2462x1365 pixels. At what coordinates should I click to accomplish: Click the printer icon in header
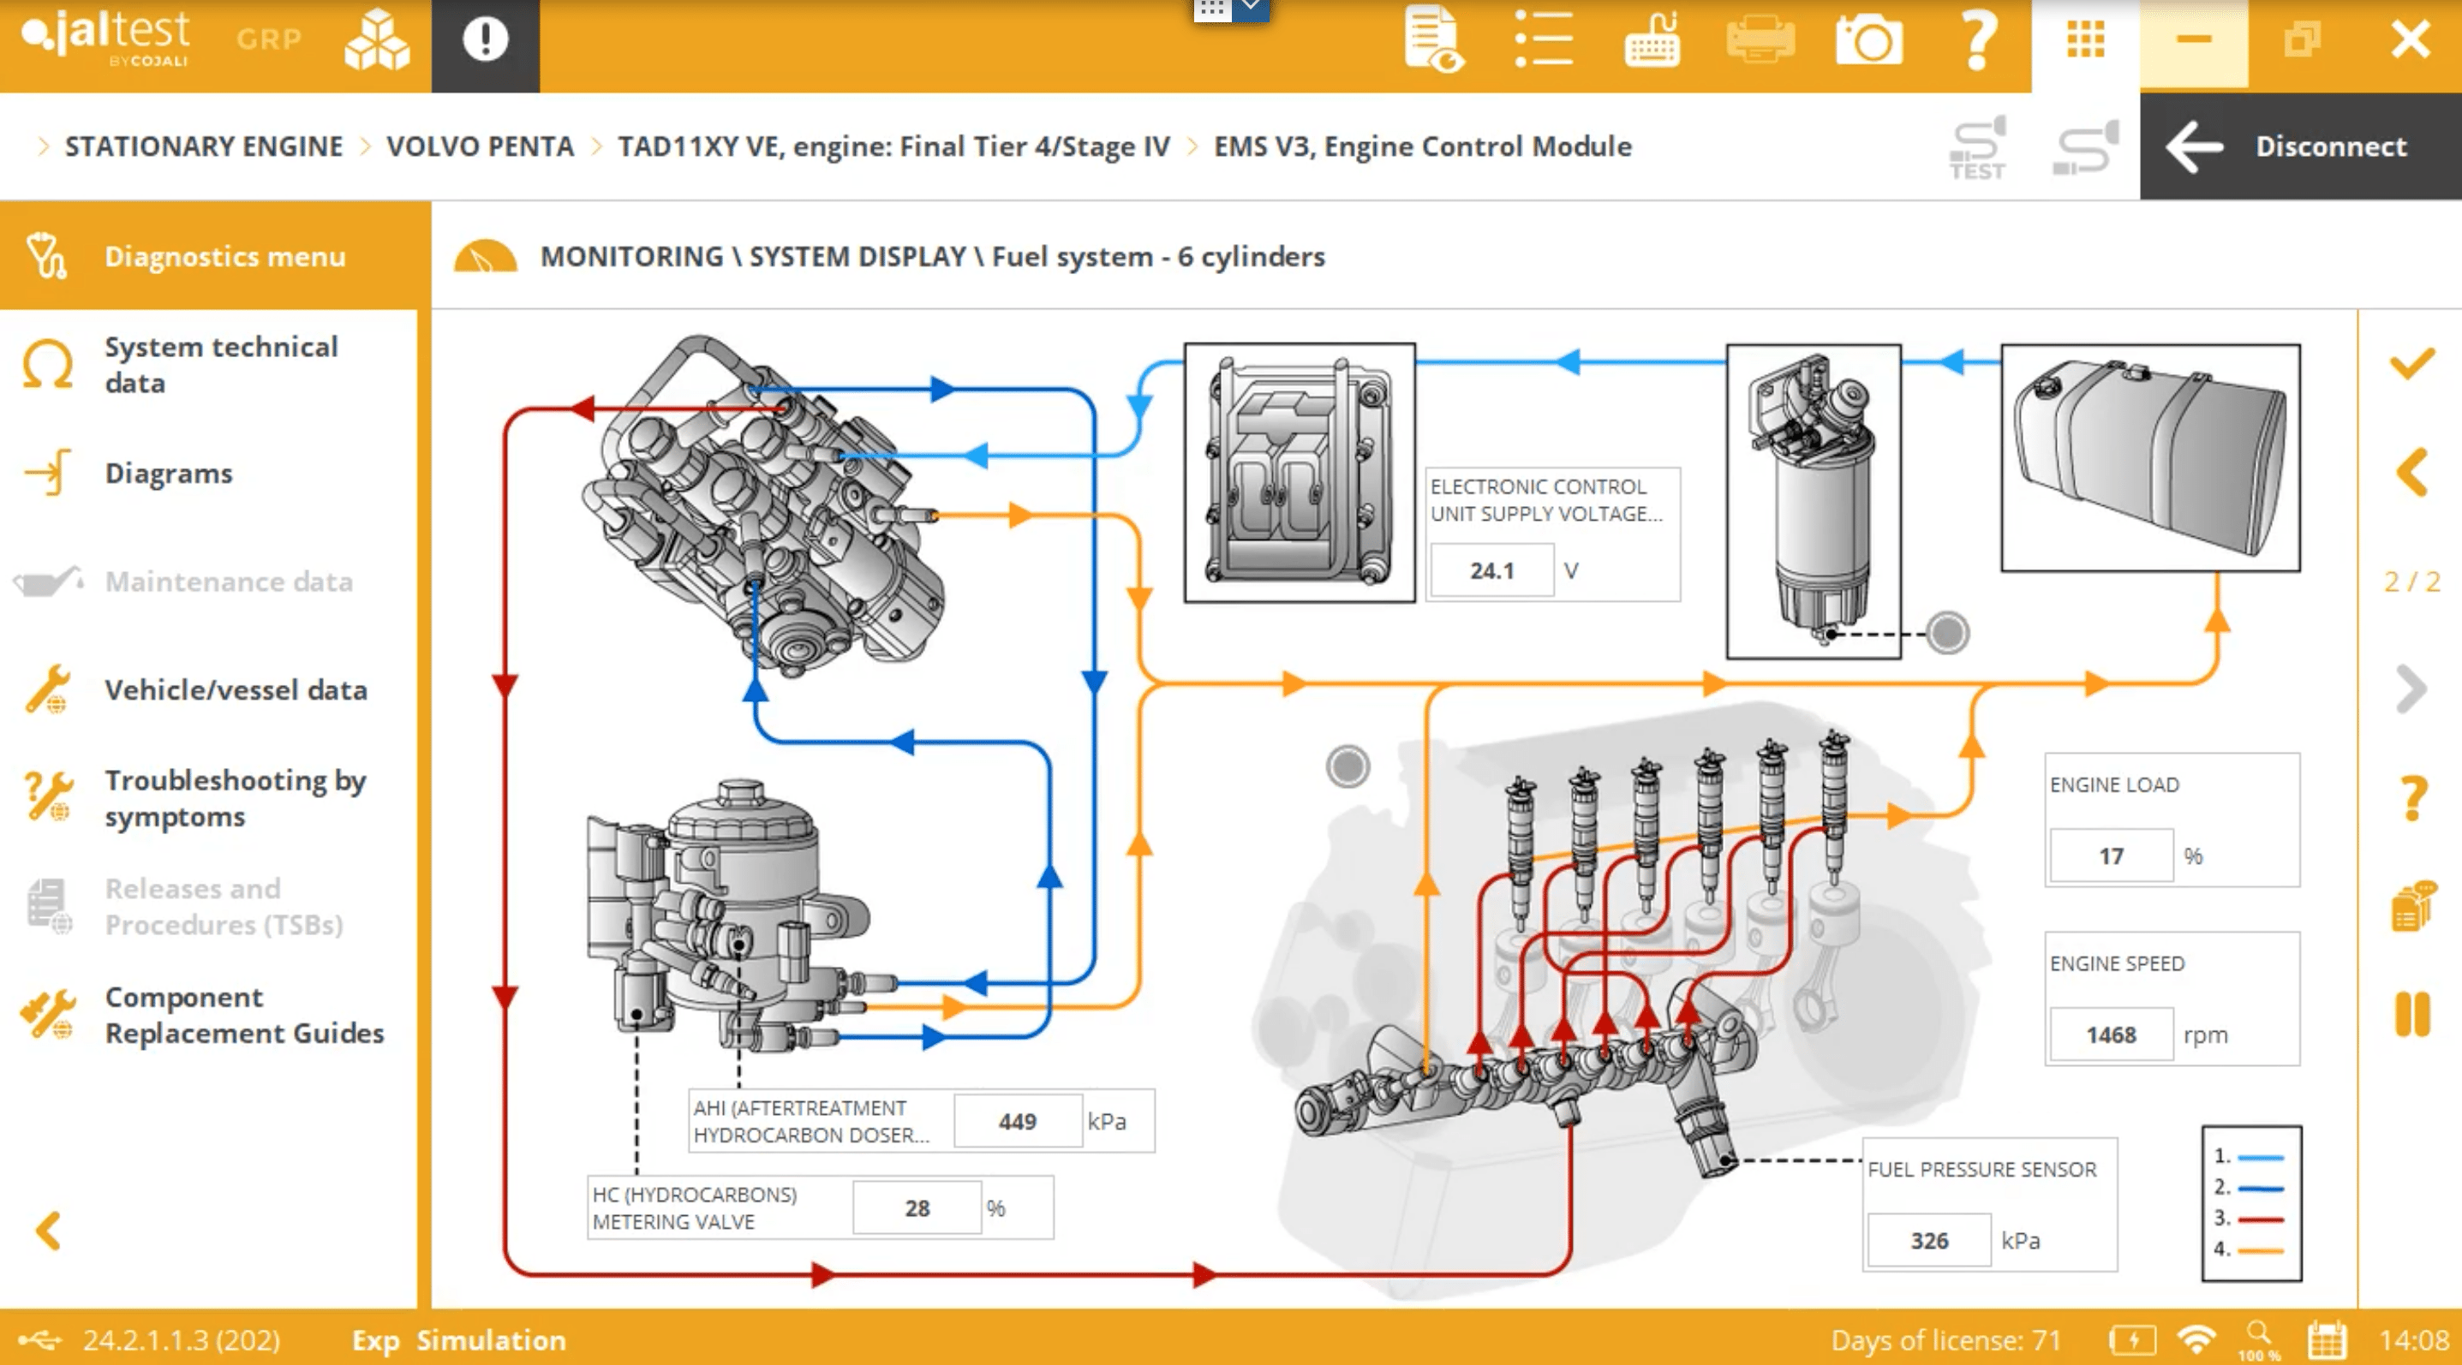1760,40
